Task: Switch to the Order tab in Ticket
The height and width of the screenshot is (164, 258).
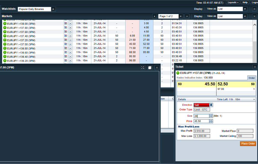Action: tap(252, 78)
